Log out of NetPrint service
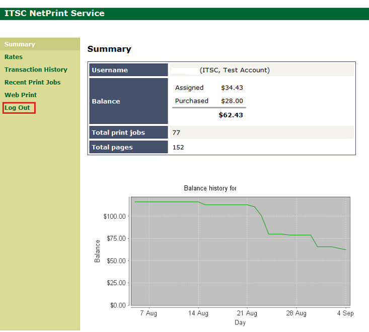Screen dimensions: 369x332 pyautogui.click(x=18, y=108)
